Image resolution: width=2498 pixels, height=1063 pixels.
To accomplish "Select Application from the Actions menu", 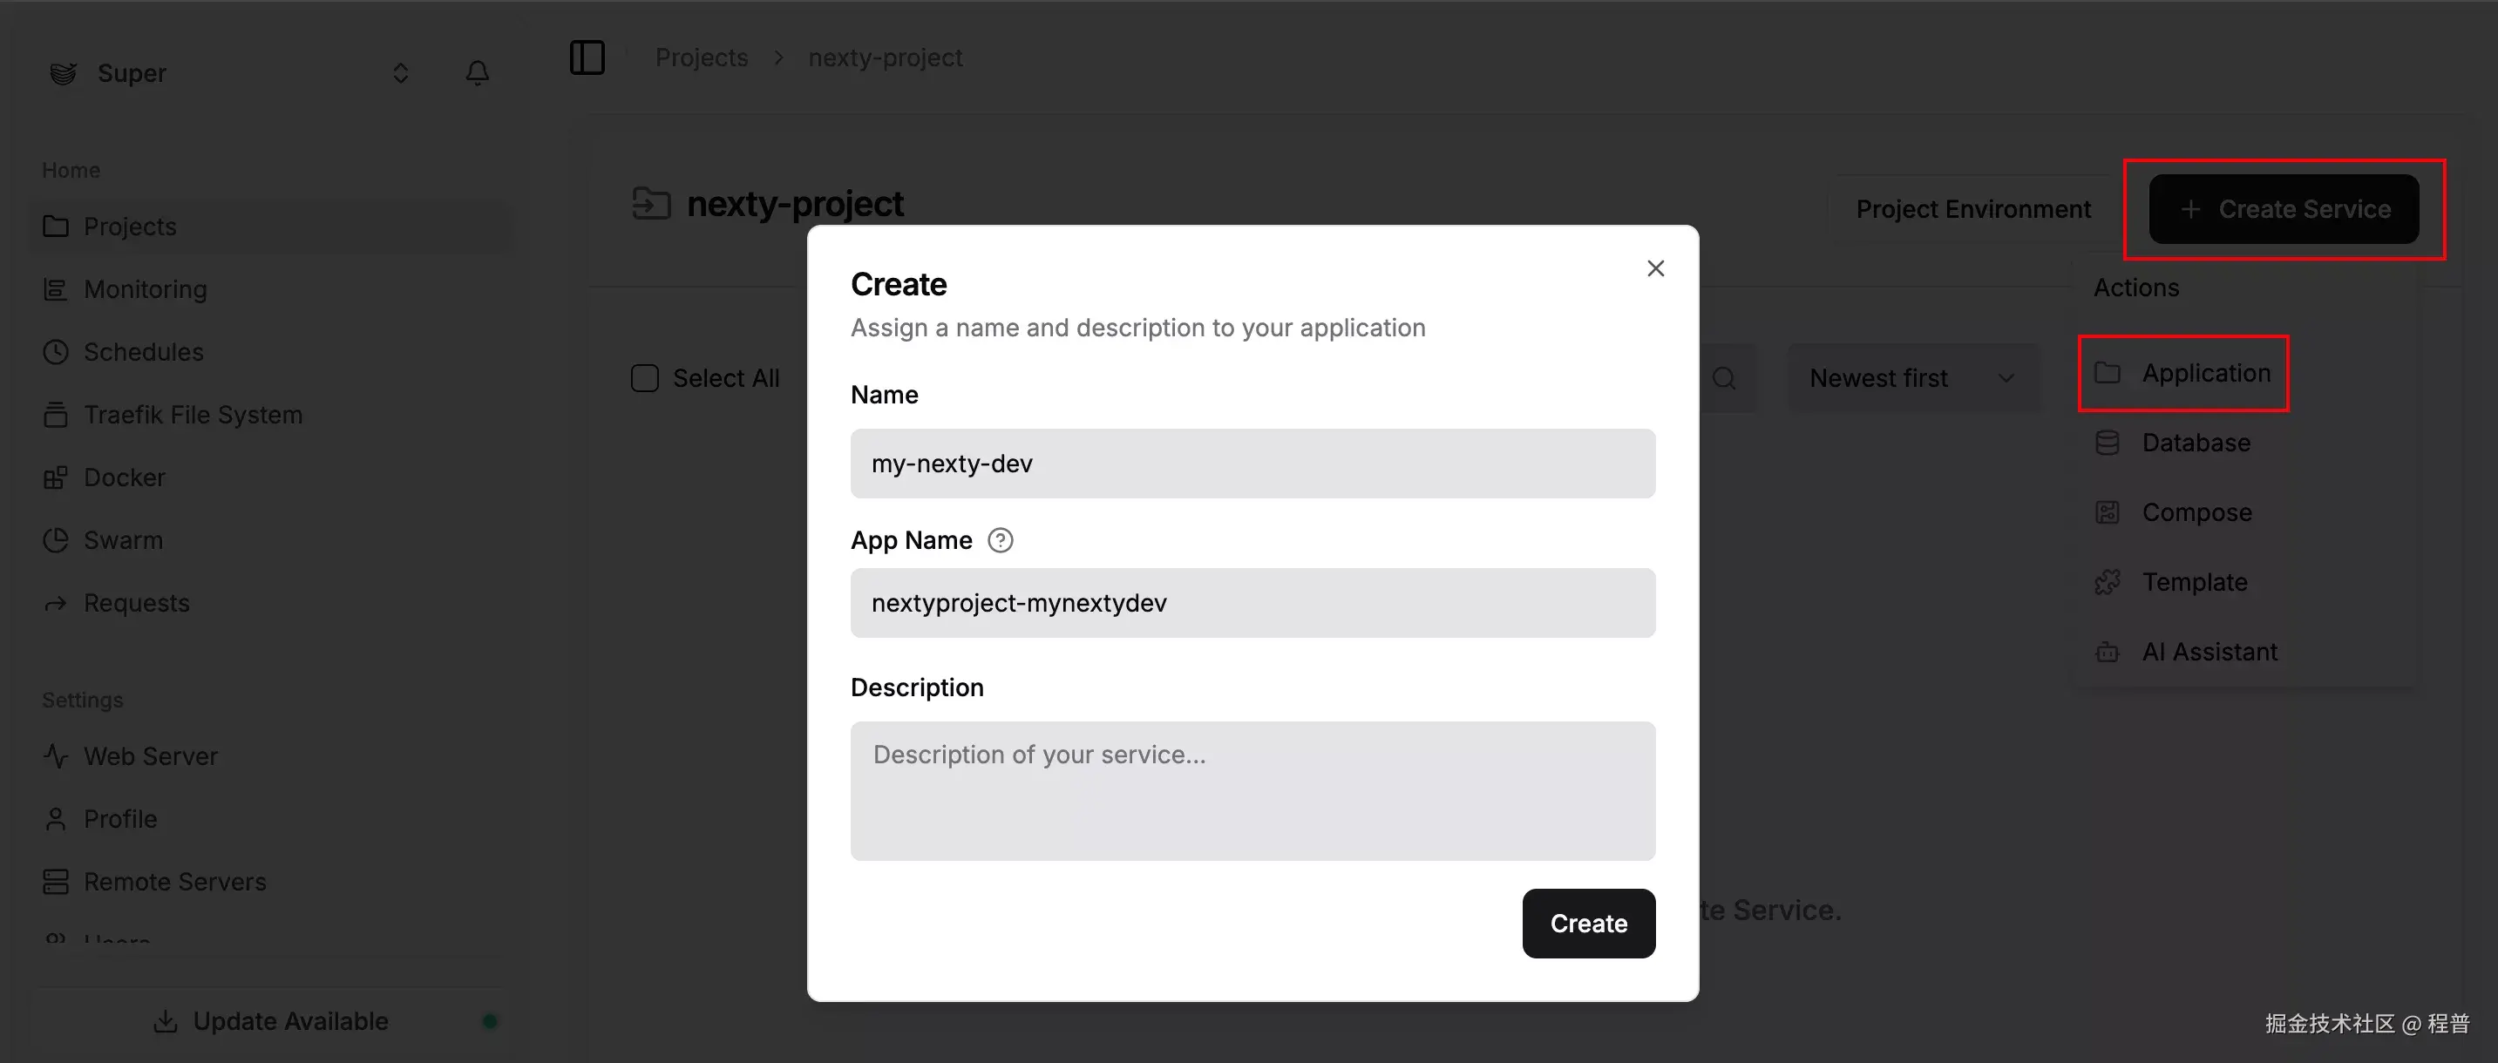I will point(2205,373).
